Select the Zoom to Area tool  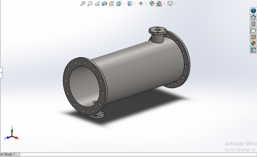tap(90, 3)
